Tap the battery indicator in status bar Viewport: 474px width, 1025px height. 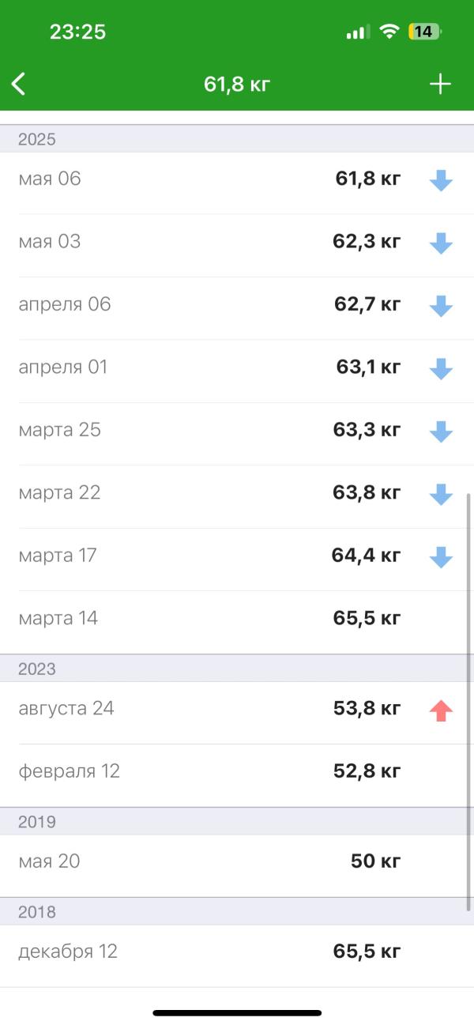point(425,32)
